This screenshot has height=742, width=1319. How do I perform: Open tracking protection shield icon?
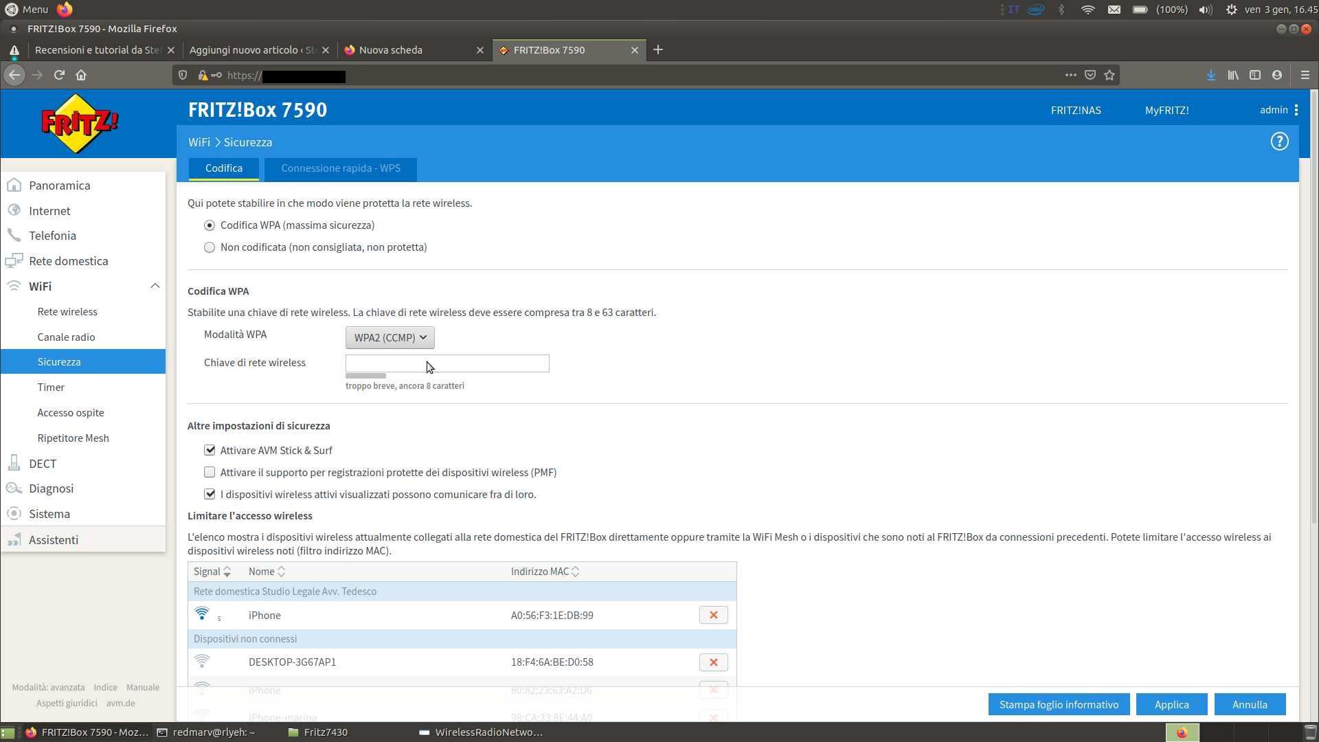(x=183, y=75)
